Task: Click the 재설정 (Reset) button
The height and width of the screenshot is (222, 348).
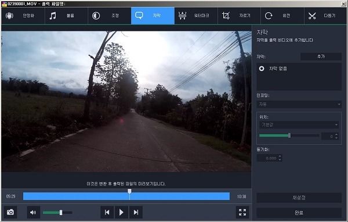Action: coord(299,198)
